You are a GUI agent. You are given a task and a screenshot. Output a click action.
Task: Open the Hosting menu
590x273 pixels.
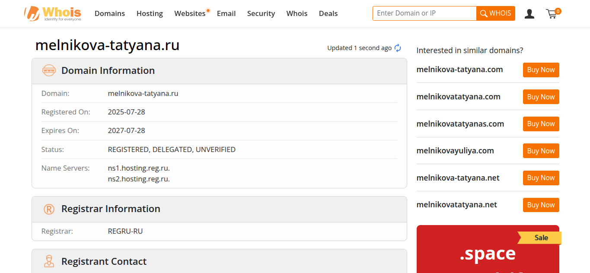(x=150, y=13)
